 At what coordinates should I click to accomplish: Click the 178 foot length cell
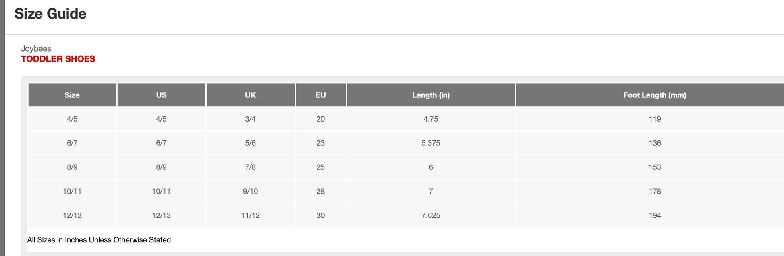[655, 192]
